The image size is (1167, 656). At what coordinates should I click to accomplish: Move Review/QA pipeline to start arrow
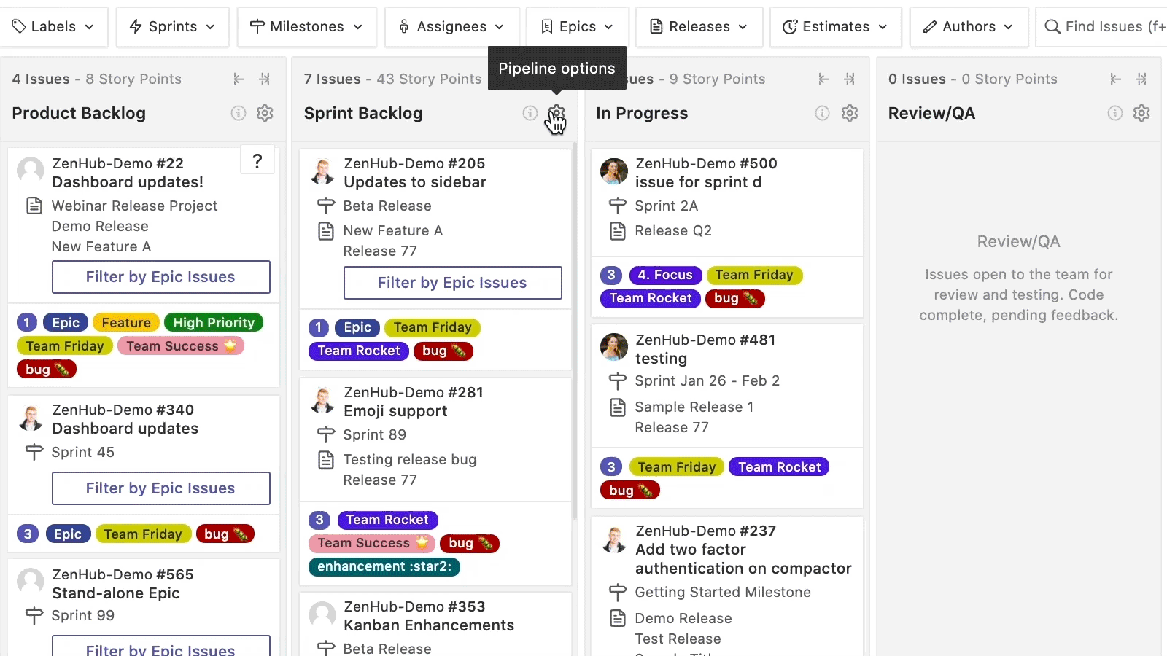click(x=1115, y=79)
